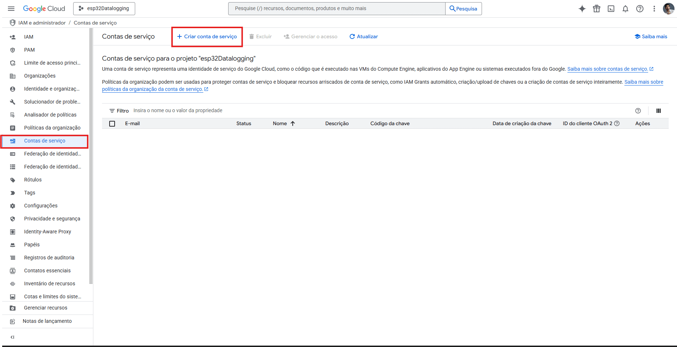Collapse the left navigation panel
The height and width of the screenshot is (347, 677).
point(12,337)
